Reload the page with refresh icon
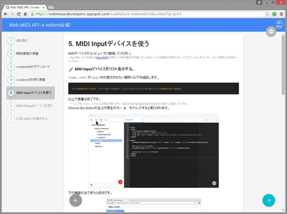 pyautogui.click(x=19, y=14)
